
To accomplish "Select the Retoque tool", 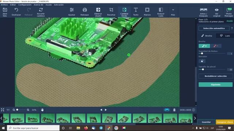I will coord(84,12).
